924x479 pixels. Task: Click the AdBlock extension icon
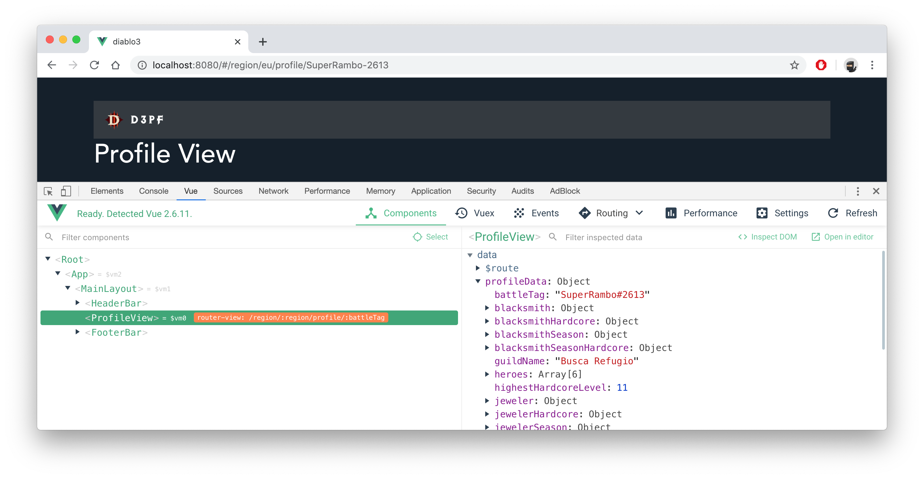click(x=821, y=65)
